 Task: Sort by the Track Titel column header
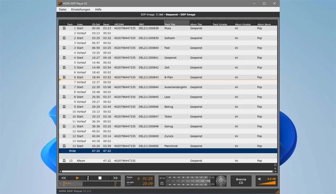click(x=176, y=23)
